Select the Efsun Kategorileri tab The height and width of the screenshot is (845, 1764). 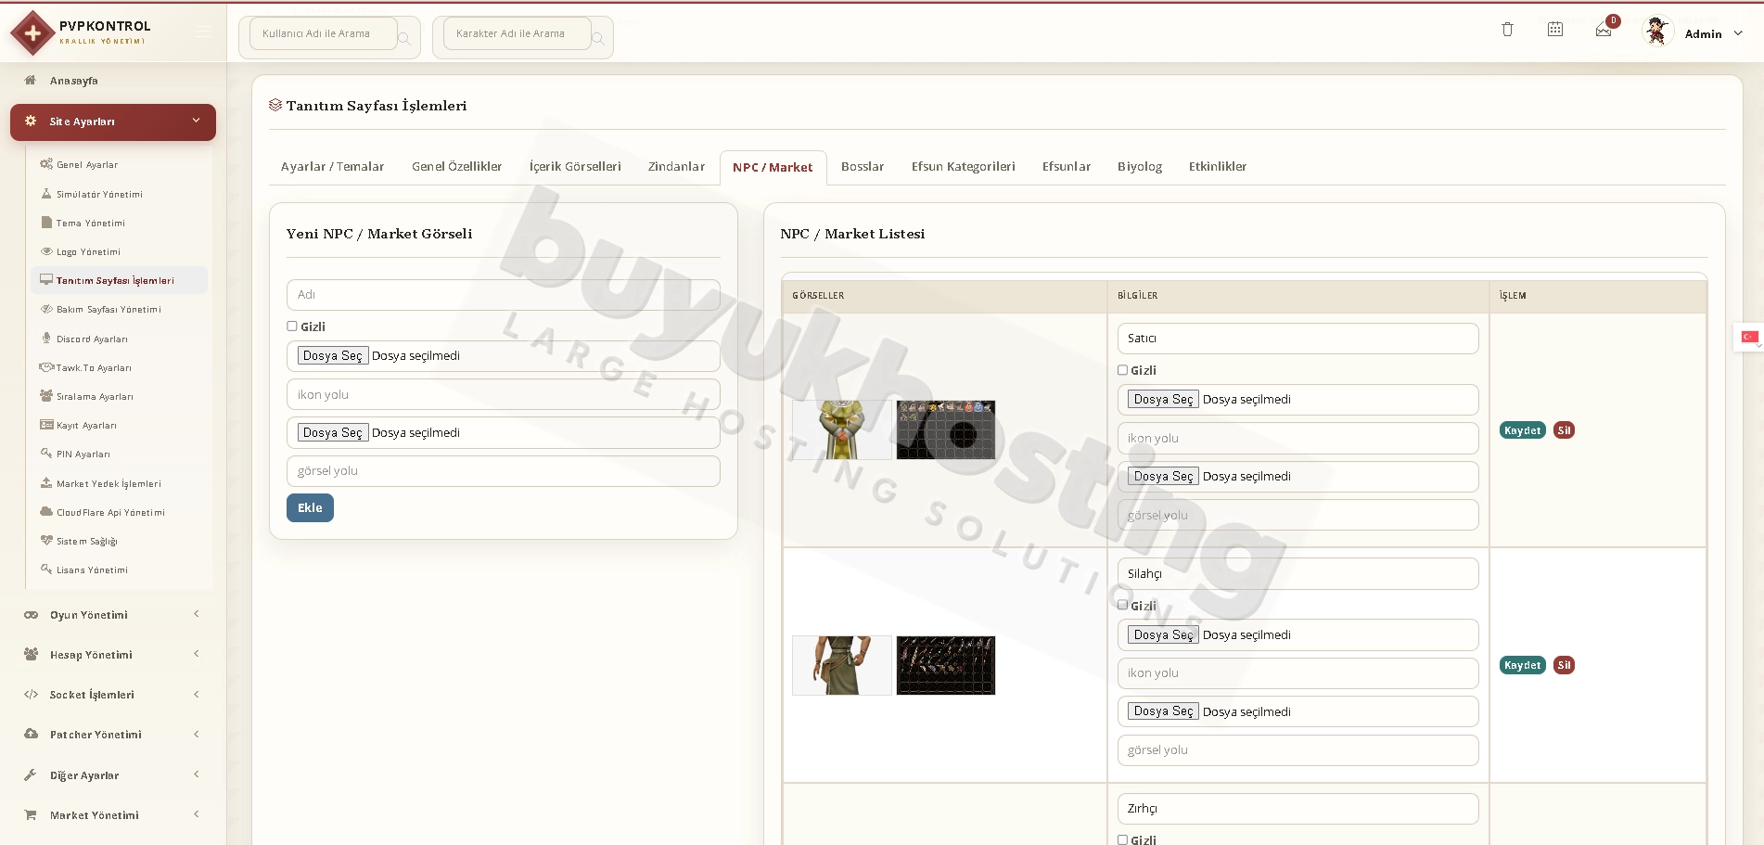pos(963,167)
